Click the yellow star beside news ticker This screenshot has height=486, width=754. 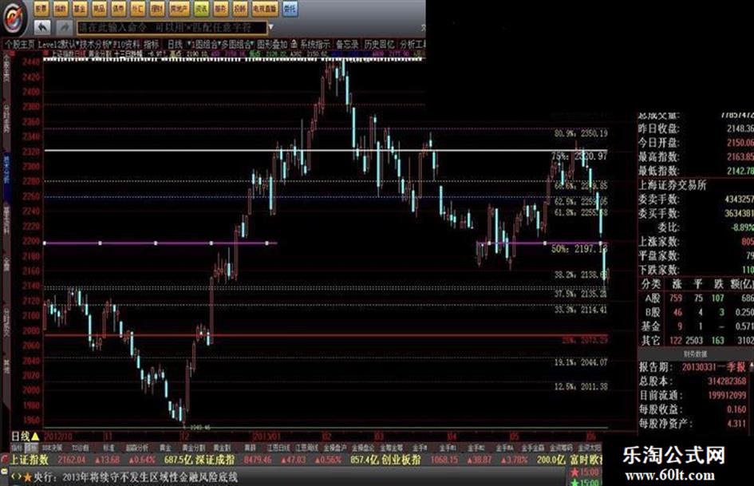(x=27, y=477)
